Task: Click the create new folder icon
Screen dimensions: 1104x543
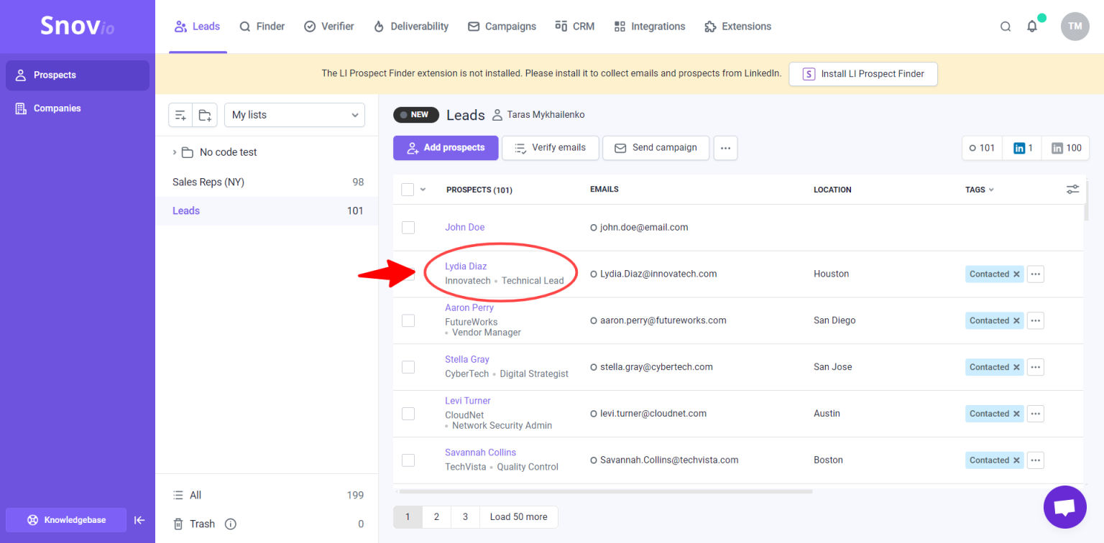Action: pos(205,115)
